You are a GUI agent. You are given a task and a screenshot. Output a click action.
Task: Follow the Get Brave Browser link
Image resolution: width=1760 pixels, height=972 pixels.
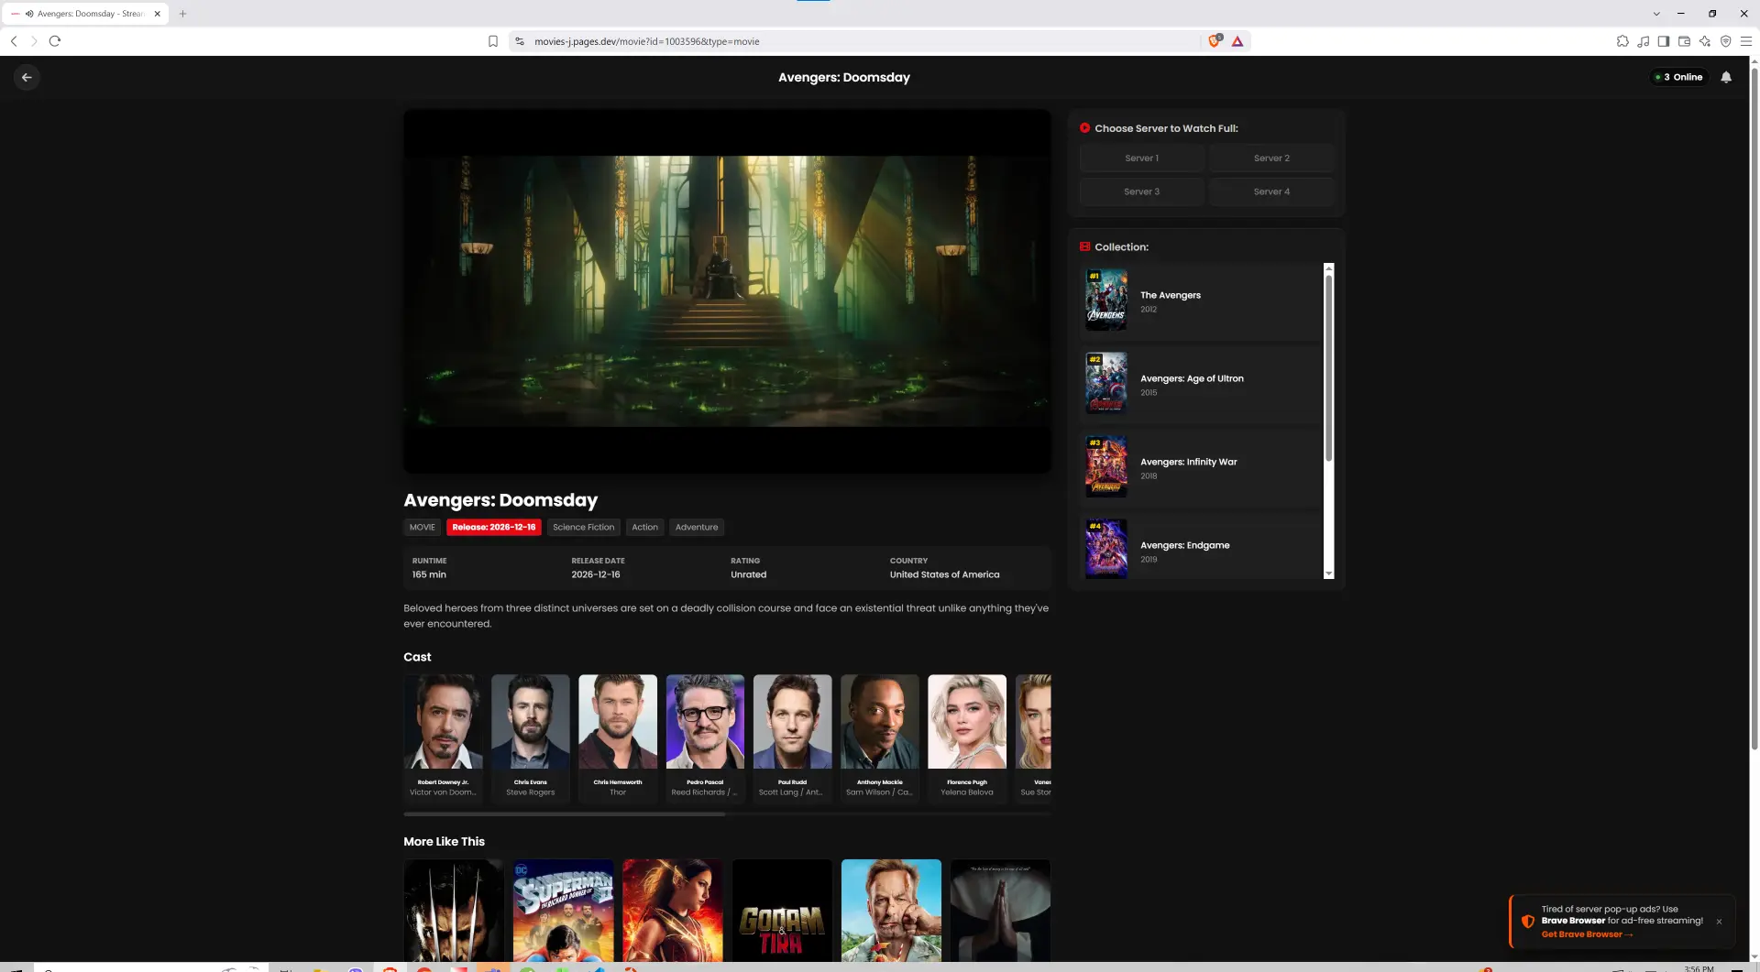[x=1587, y=934]
